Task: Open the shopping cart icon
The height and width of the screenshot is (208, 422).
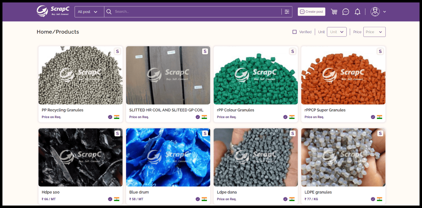Action: (x=334, y=12)
